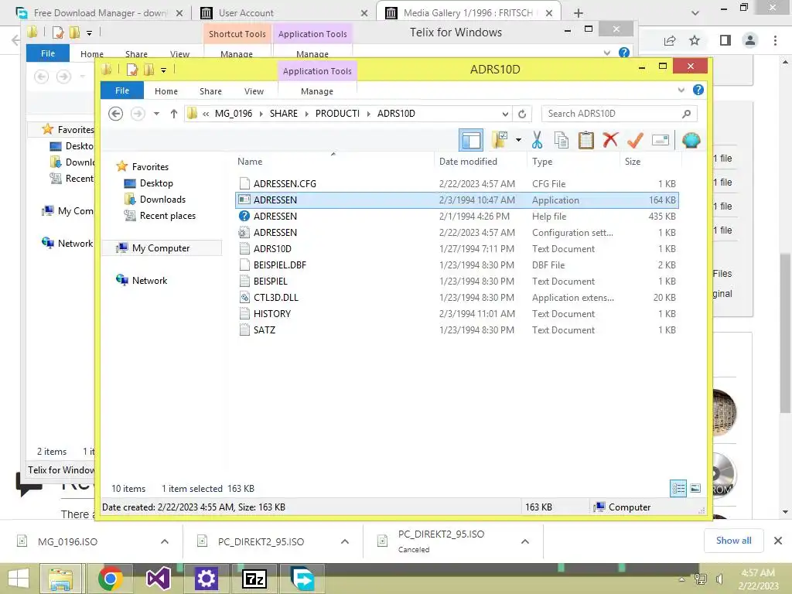Switch to Large icons view in the status bar
The image size is (792, 594).
point(695,488)
